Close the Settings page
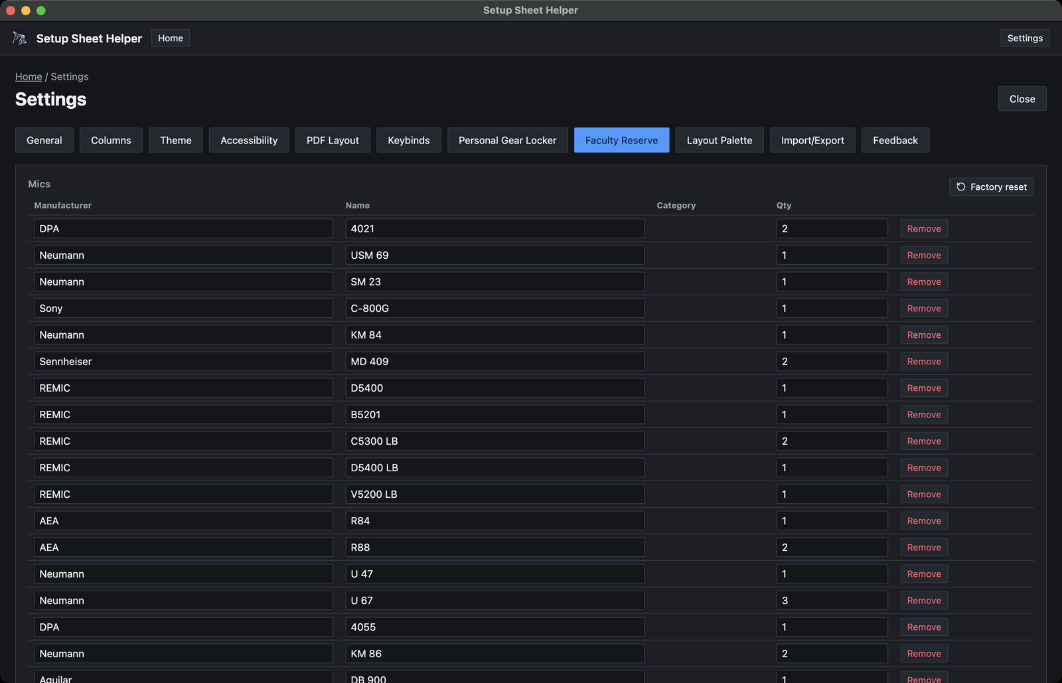 1022,99
